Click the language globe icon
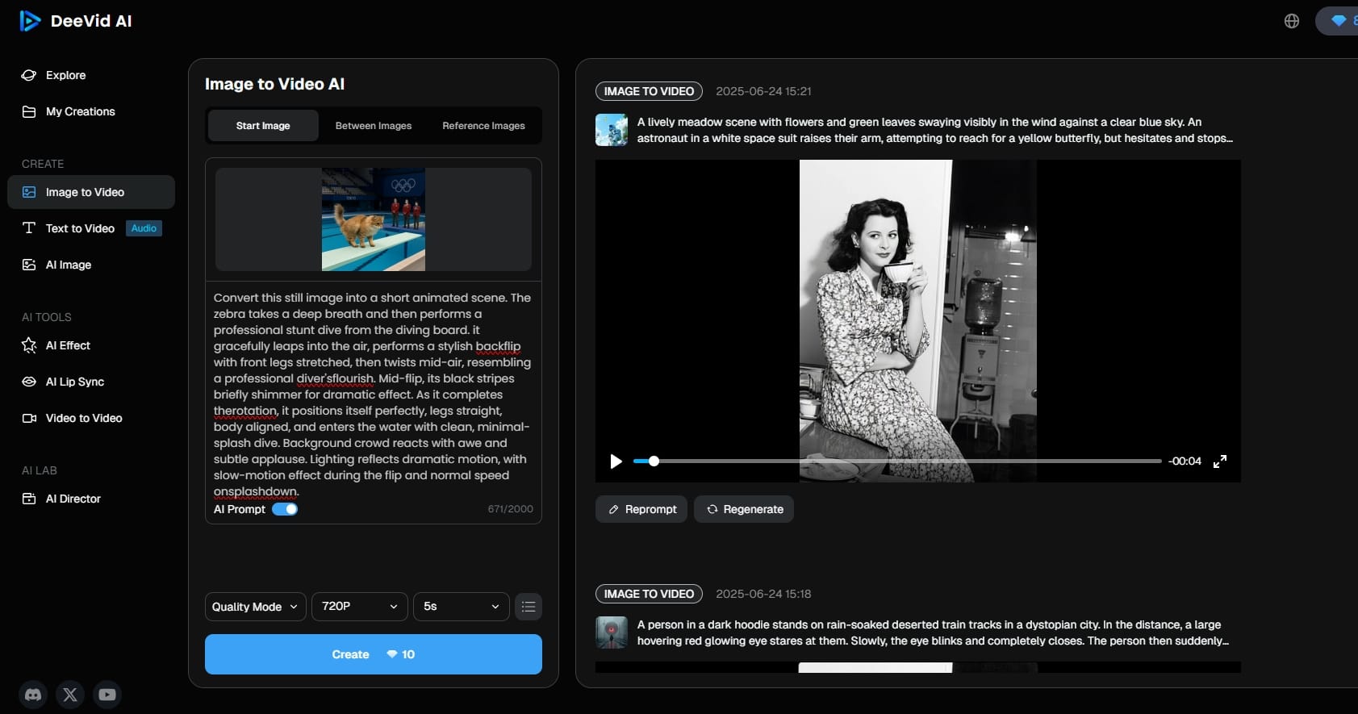Viewport: 1358px width, 714px height. point(1292,21)
